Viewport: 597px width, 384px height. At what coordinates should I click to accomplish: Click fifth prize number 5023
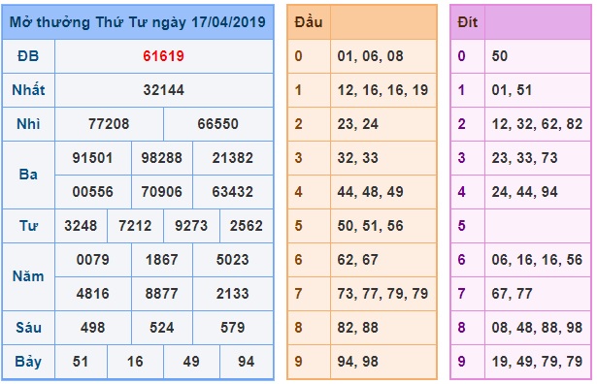(x=233, y=260)
